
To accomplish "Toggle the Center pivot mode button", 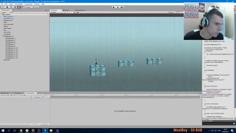I will 27,7.
